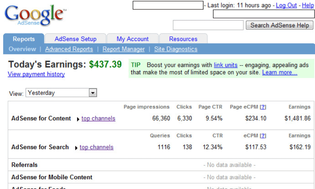Click the Page eCPM help question mark
Viewport: 315px width, 189px height.
click(263, 107)
